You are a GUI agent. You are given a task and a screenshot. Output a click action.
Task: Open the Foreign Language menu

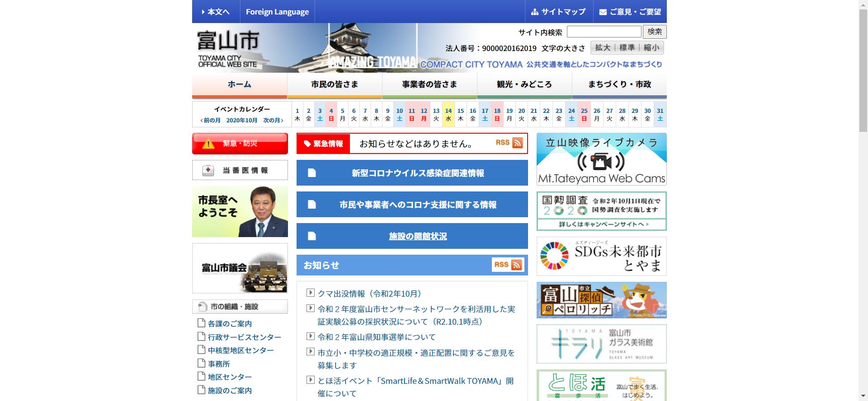(x=277, y=12)
